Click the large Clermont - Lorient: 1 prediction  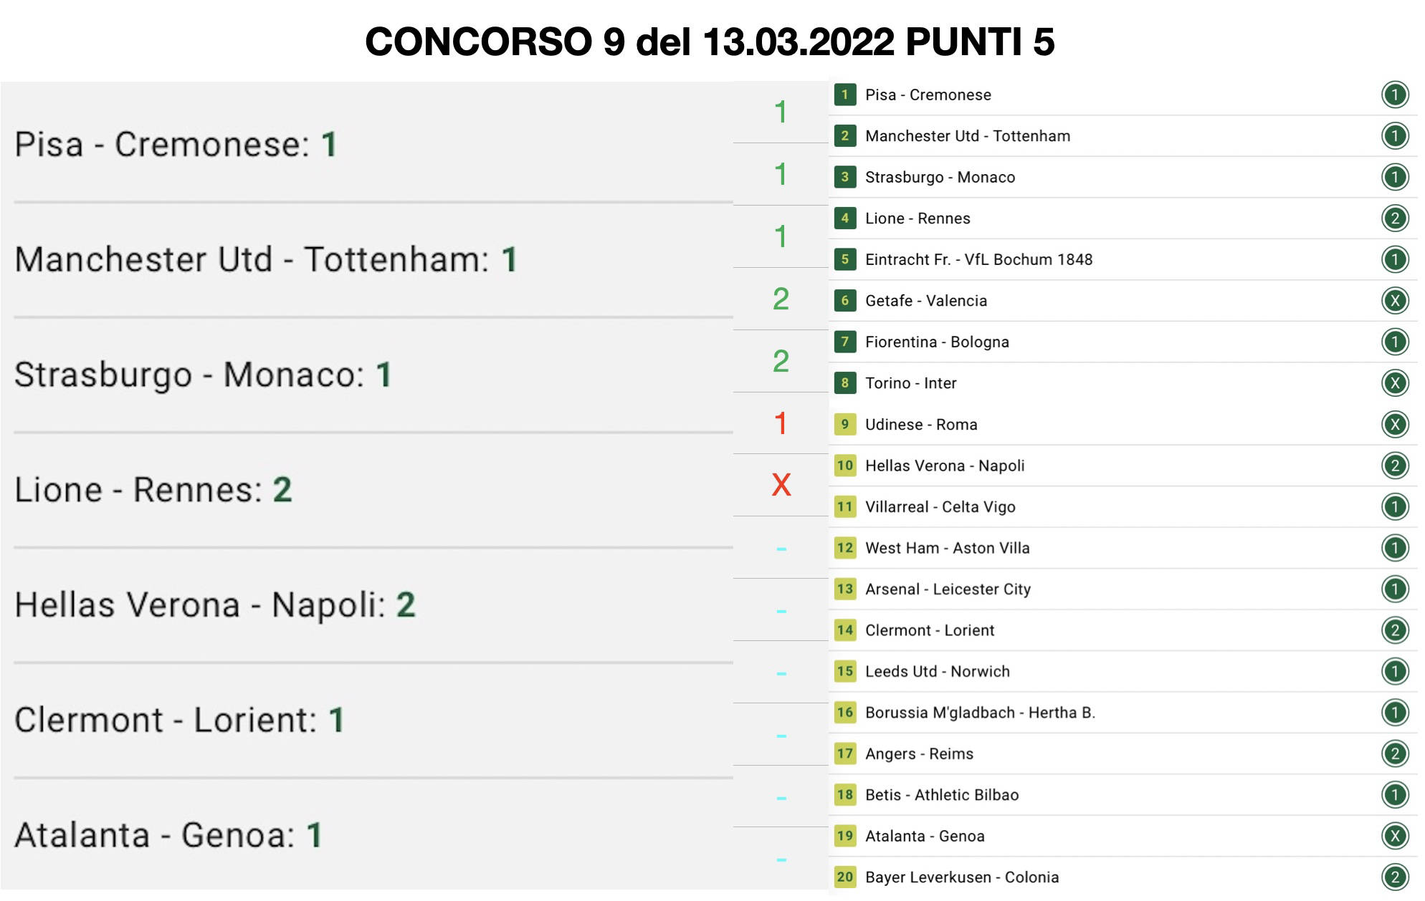179,720
